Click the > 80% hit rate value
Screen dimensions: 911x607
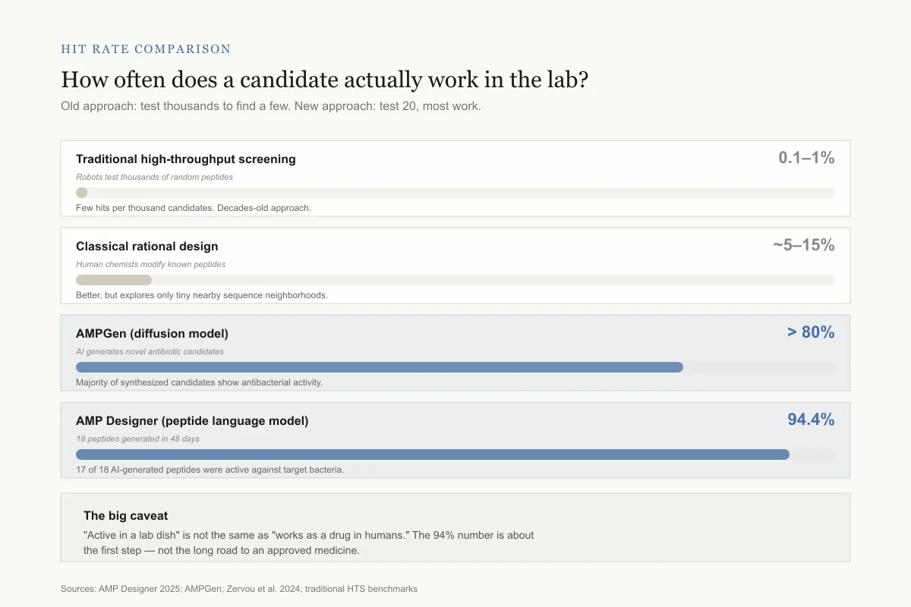point(810,332)
